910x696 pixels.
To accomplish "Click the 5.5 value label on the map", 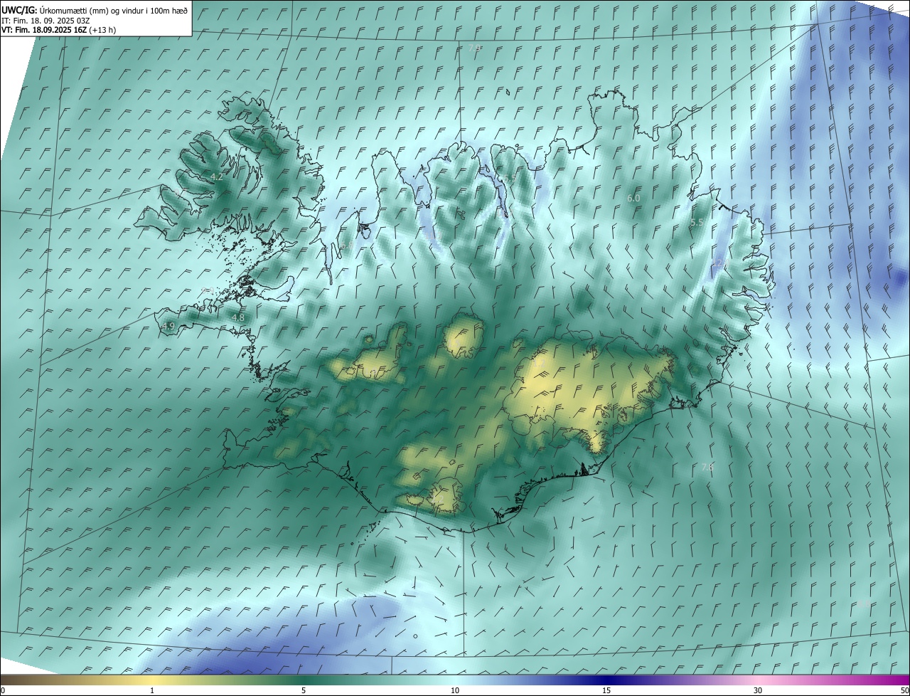I will point(697,223).
